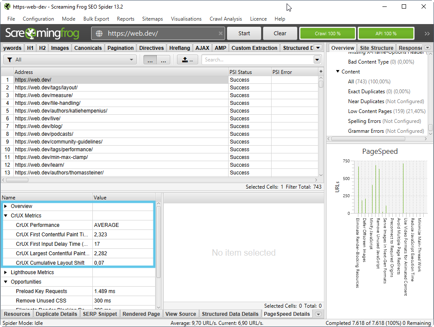
Task: Expand the Lighthouse Metrics section
Action: point(6,272)
